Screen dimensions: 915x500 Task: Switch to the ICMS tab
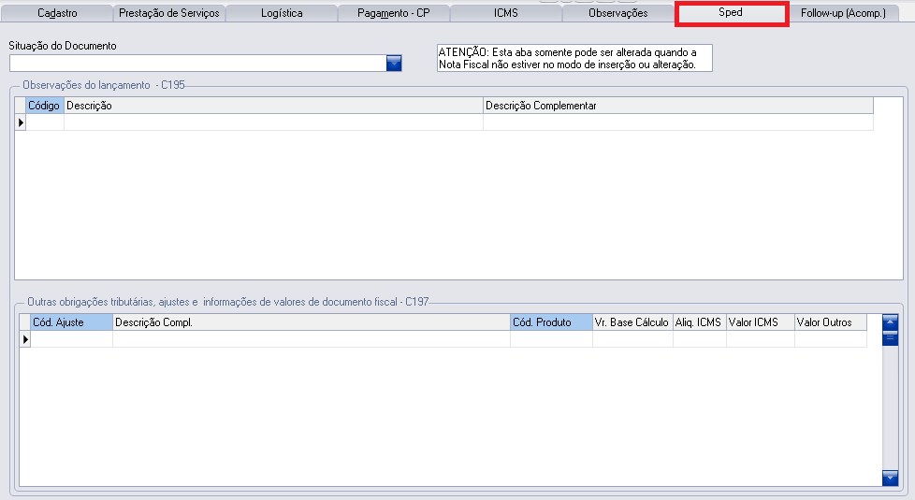505,13
